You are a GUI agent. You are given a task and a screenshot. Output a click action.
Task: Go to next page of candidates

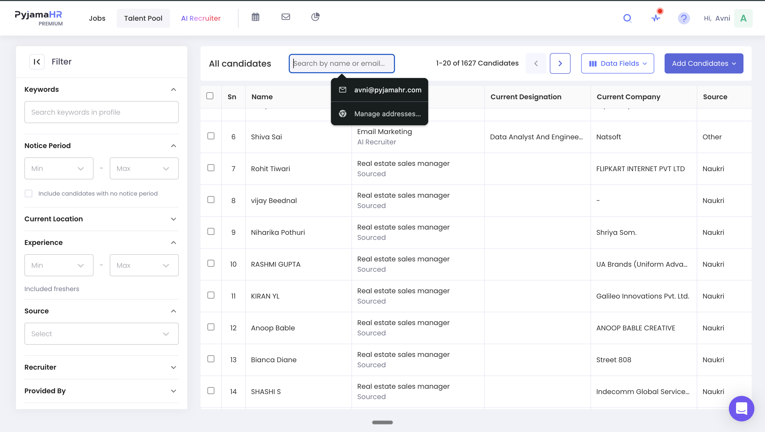point(560,63)
